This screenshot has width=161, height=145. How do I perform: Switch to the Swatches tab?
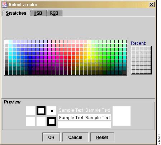[16, 13]
